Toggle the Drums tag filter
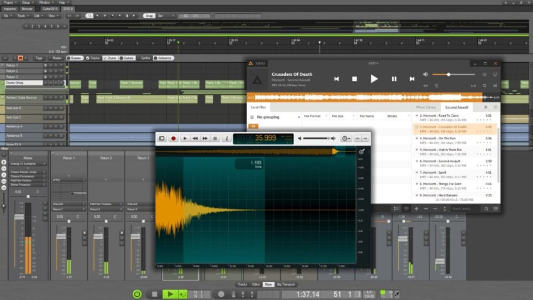This screenshot has height=300, width=533. tap(112, 58)
